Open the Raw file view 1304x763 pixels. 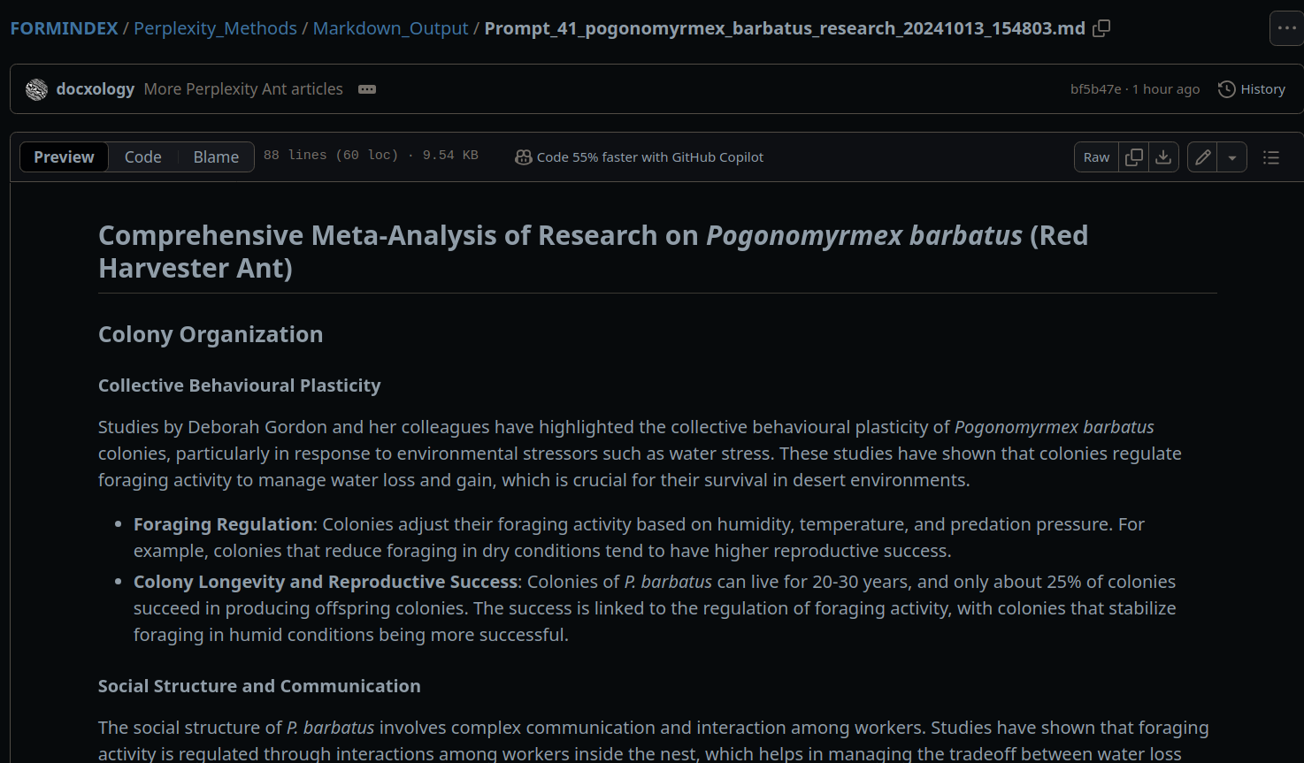[x=1096, y=157]
